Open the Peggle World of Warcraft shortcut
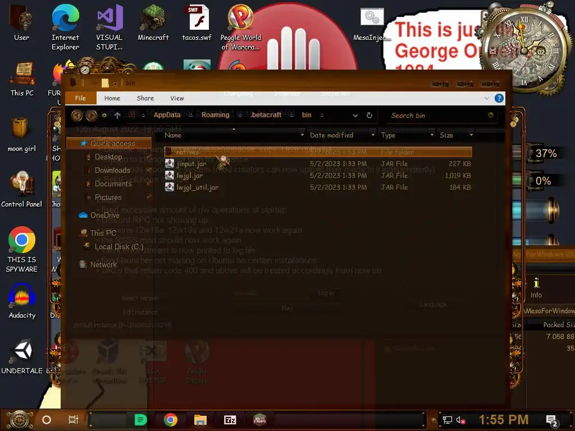Screen dimensions: 575x431 [240, 26]
